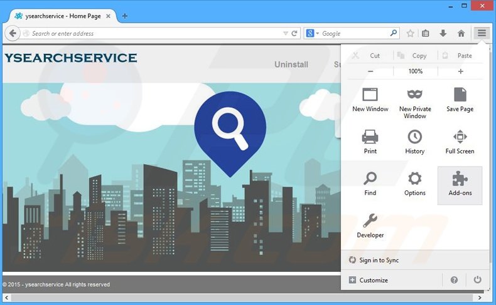Choose Cut in the menu

pos(370,56)
